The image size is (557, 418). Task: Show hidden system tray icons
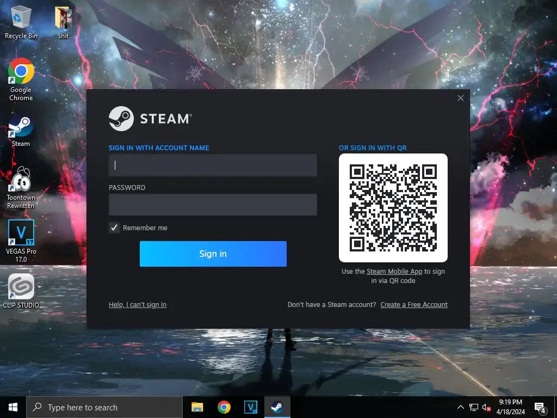pos(460,407)
